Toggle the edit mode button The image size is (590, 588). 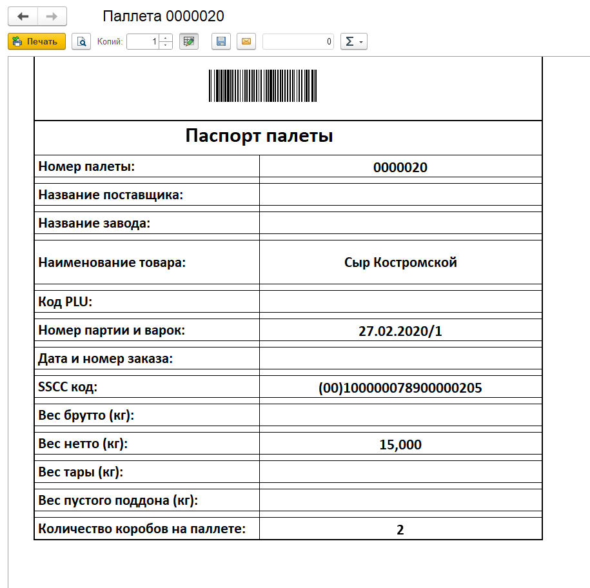tap(189, 42)
